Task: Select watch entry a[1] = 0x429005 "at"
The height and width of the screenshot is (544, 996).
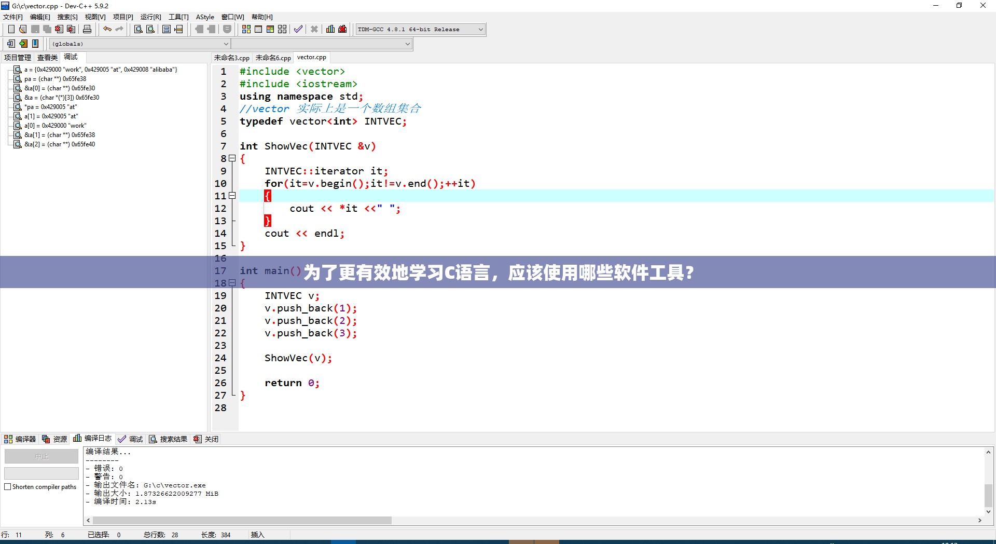Action: click(51, 116)
